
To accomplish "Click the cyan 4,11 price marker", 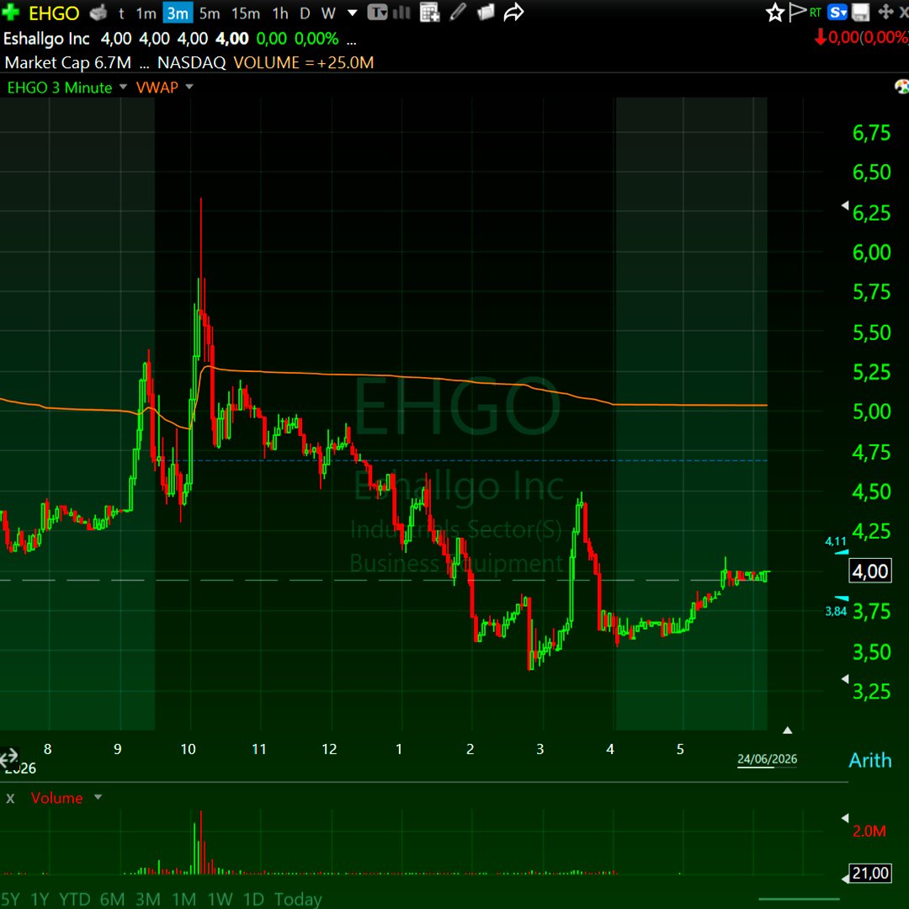I will (x=837, y=543).
